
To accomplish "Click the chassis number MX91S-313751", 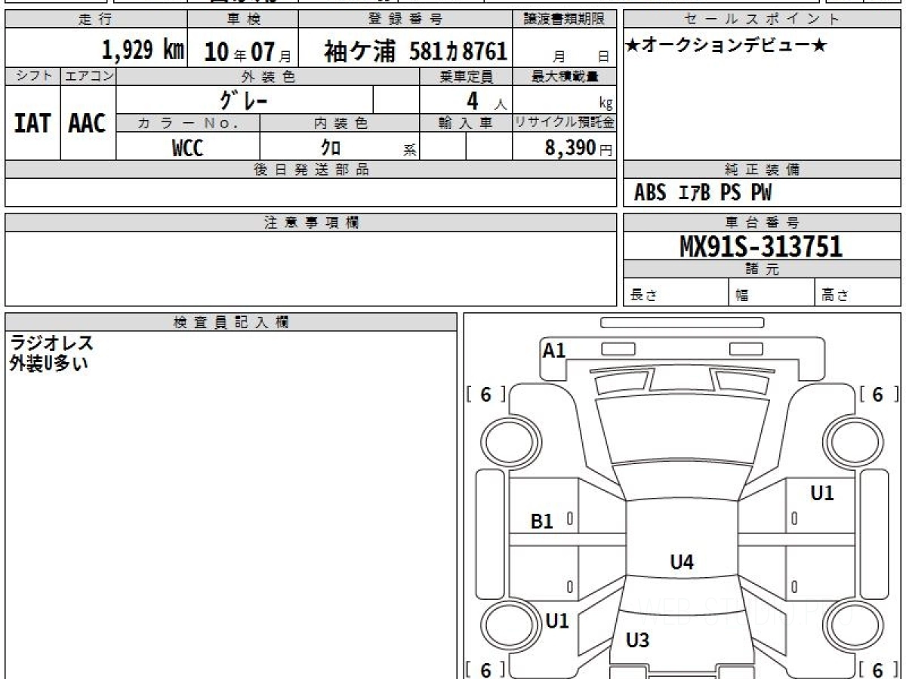I will point(761,246).
